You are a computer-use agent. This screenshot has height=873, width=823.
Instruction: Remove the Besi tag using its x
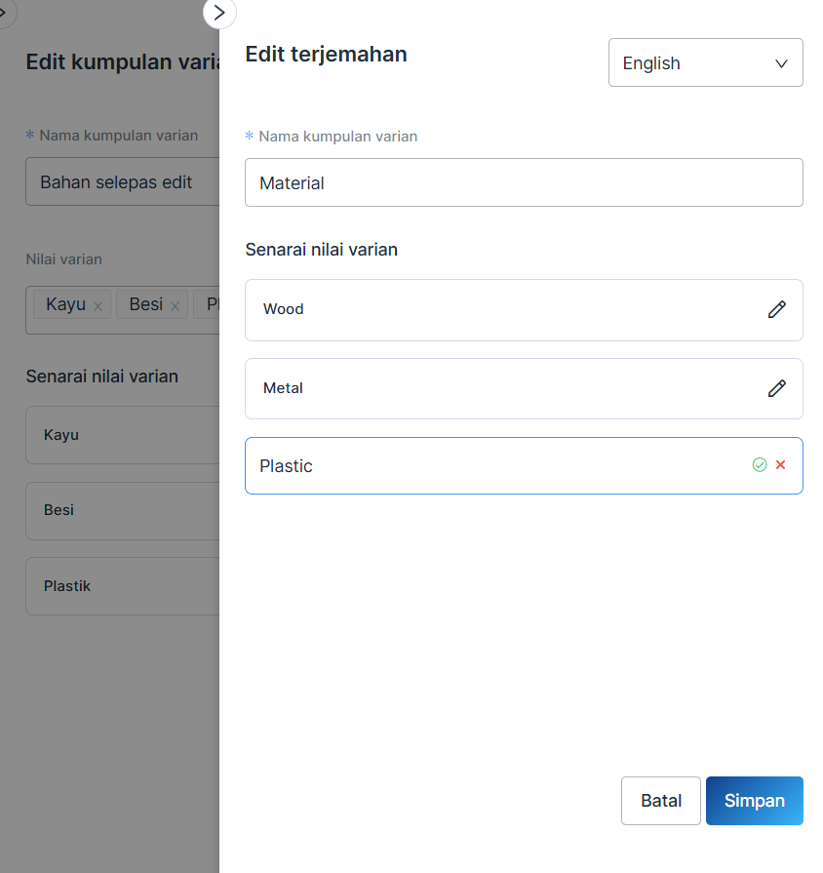(x=175, y=305)
